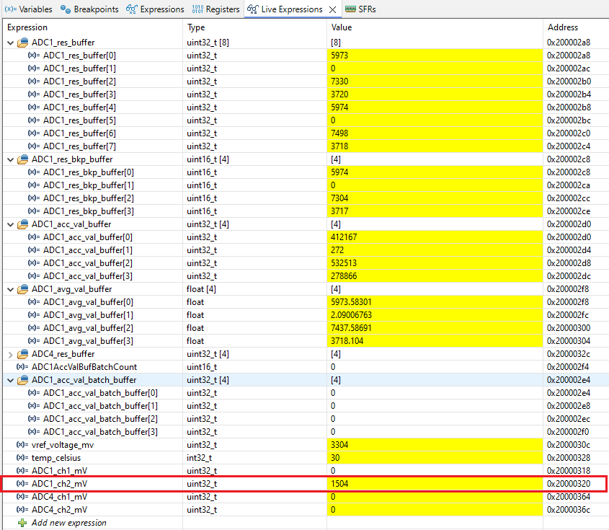Select the ADC1_res_buffer[6] row

pos(306,133)
